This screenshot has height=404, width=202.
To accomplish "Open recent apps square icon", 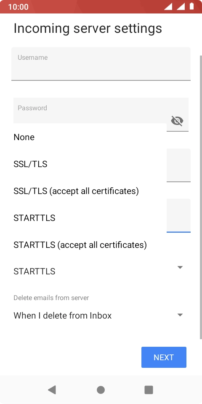I will 149,390.
